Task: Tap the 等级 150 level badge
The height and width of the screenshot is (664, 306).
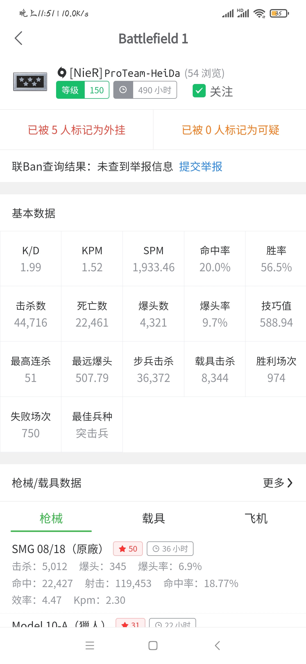Action: [x=83, y=90]
